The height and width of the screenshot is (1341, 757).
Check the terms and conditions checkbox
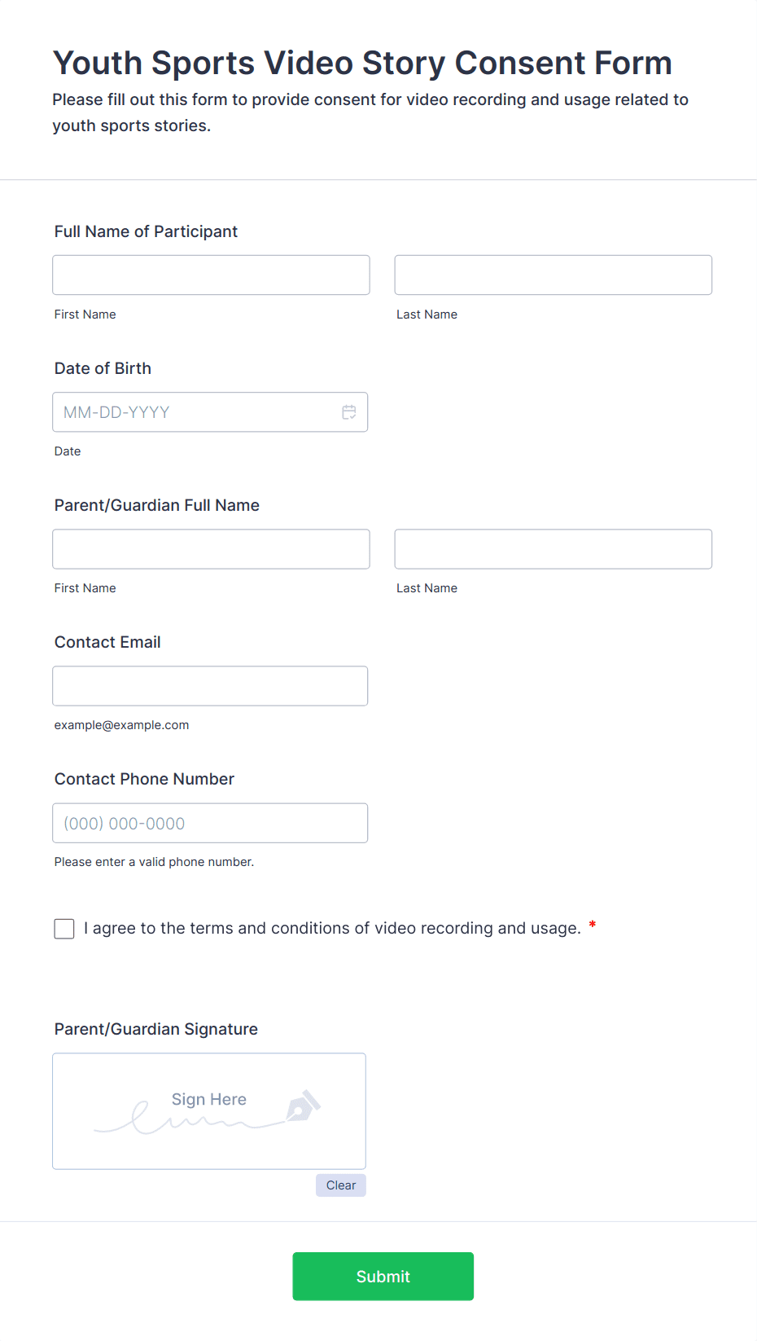tap(64, 929)
